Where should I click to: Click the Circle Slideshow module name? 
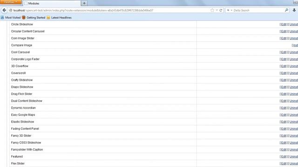coord(22,25)
